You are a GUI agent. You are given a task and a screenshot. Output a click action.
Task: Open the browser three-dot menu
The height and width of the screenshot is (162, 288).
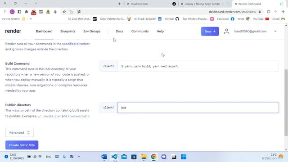pos(5,12)
